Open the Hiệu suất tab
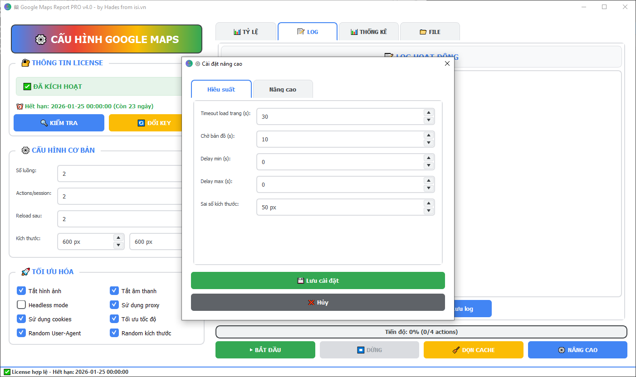The height and width of the screenshot is (377, 636). click(x=221, y=89)
